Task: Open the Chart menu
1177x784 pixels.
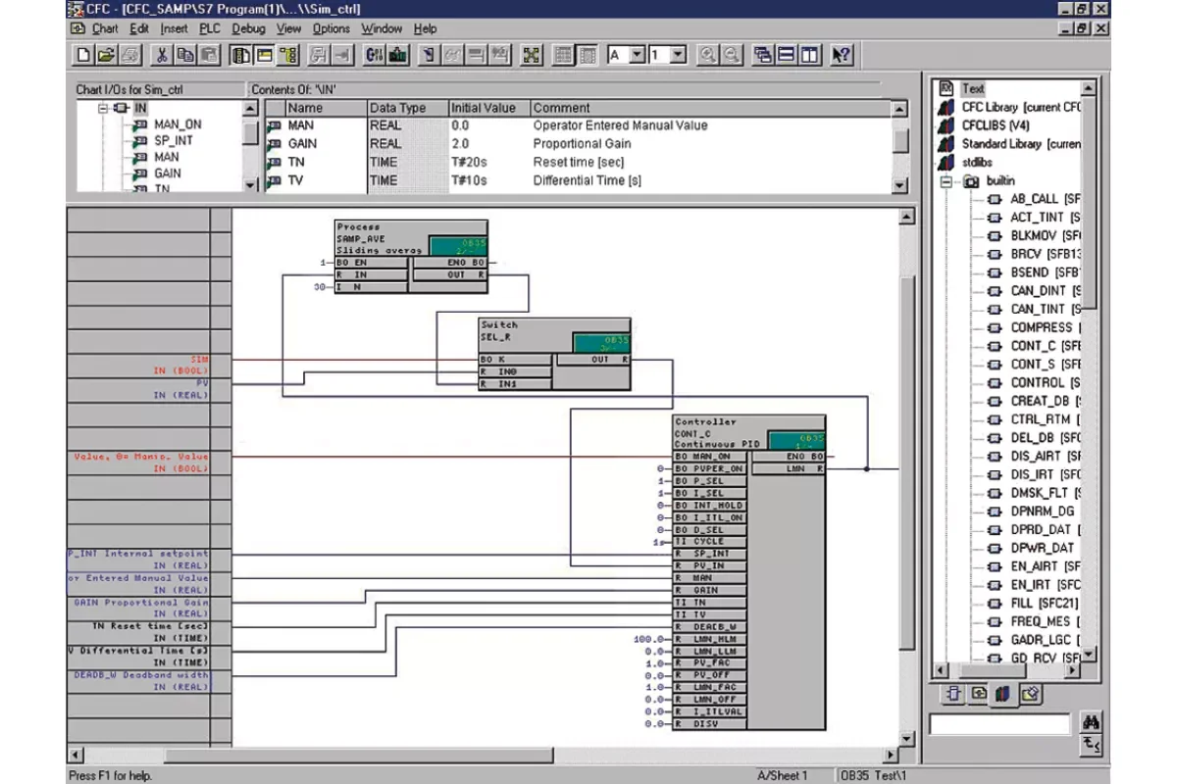Action: (x=105, y=28)
